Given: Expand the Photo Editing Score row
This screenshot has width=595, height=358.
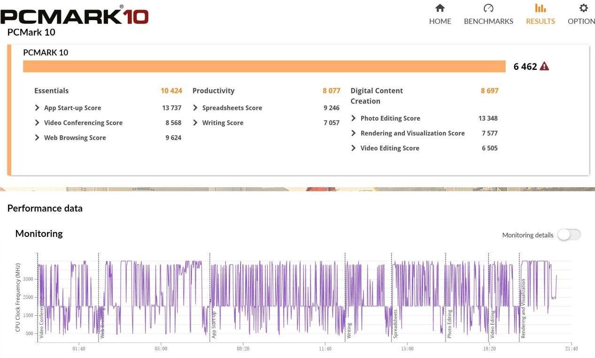Looking at the screenshot, I should 354,118.
